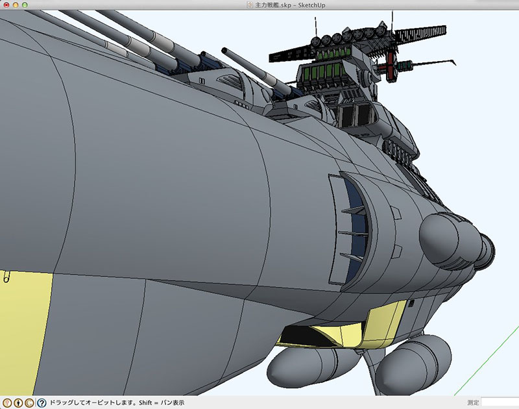Click the status hint text 'ドラッグしてオービットします'
This screenshot has width=519, height=409.
point(91,403)
